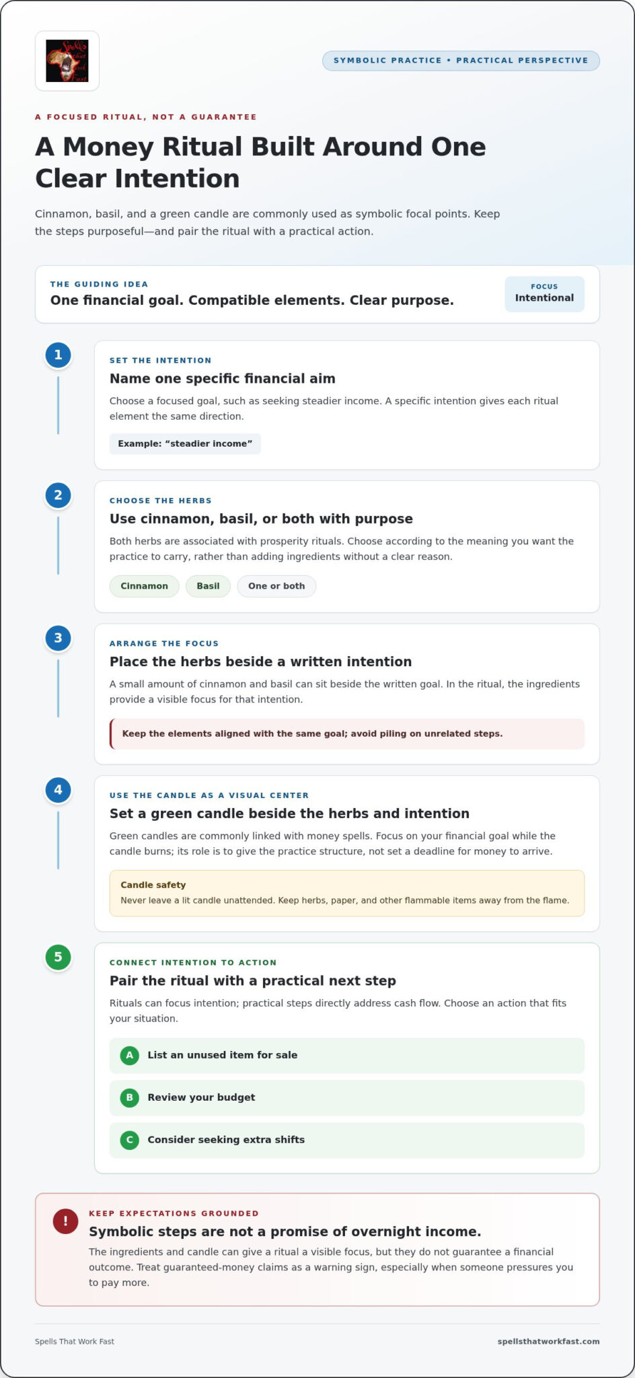Select Review your budget option
This screenshot has height=1378, width=635.
[x=347, y=1097]
